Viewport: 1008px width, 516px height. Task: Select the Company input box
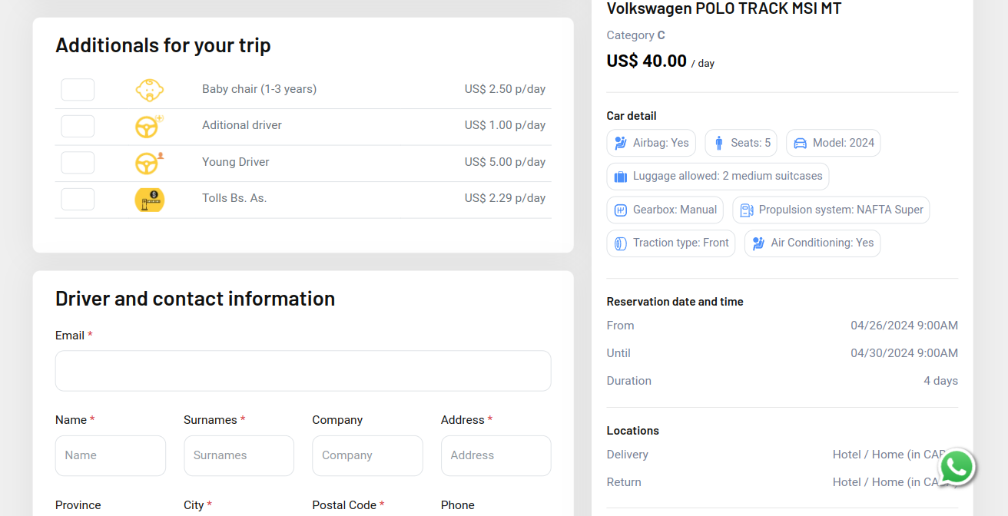[x=367, y=455]
